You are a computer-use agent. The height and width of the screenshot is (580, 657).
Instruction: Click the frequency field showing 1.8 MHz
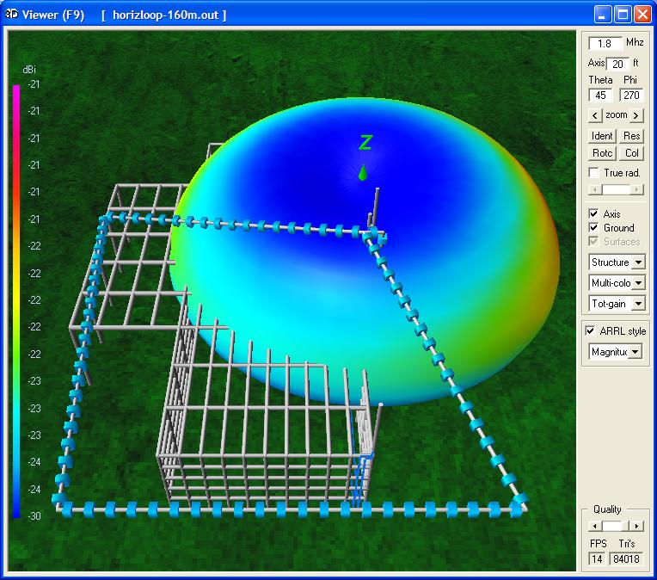pos(605,43)
